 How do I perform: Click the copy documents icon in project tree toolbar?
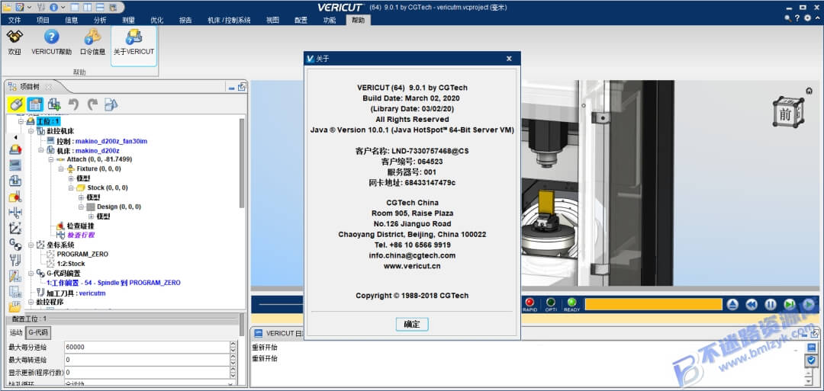coord(111,104)
